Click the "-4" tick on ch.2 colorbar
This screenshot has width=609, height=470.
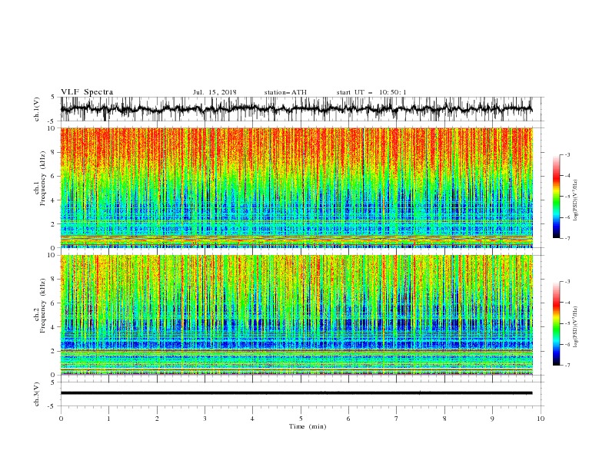coord(567,303)
